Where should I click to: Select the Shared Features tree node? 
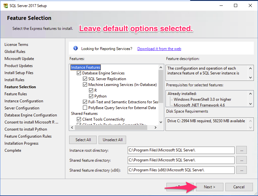tap(84, 114)
